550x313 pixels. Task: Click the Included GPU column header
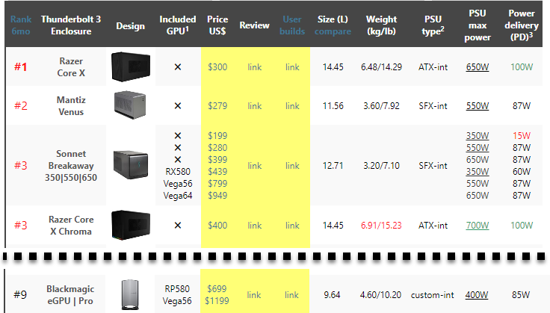tap(178, 25)
